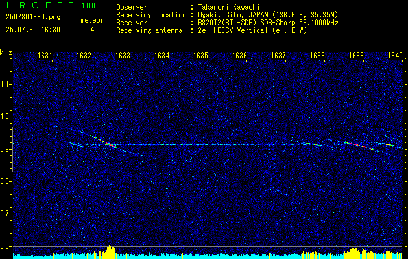This screenshot has height=259, width=408.
Task: Click time marker 1631
Action: [45, 55]
